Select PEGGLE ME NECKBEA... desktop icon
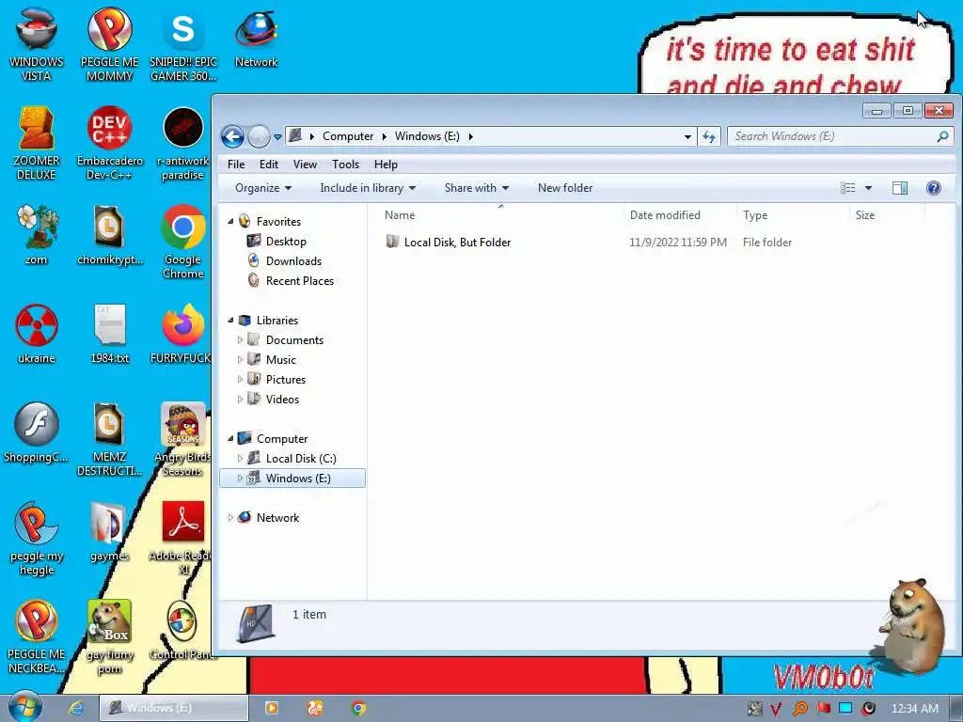The height and width of the screenshot is (722, 963). (x=37, y=636)
